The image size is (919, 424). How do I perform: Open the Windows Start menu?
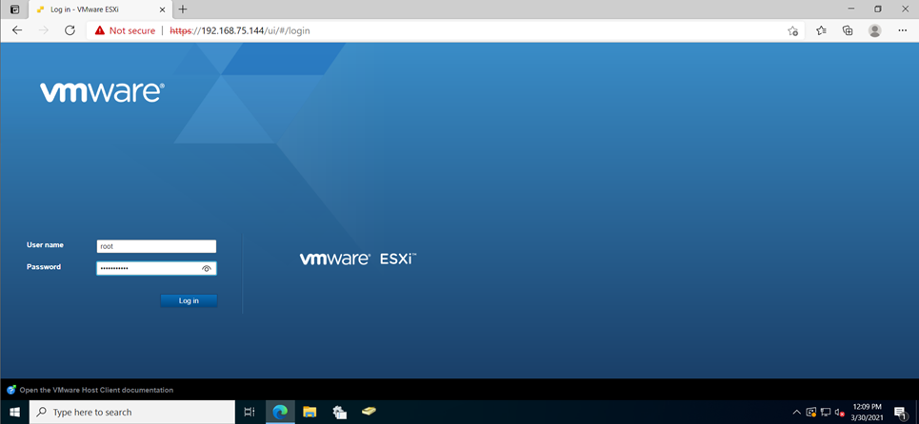click(14, 412)
